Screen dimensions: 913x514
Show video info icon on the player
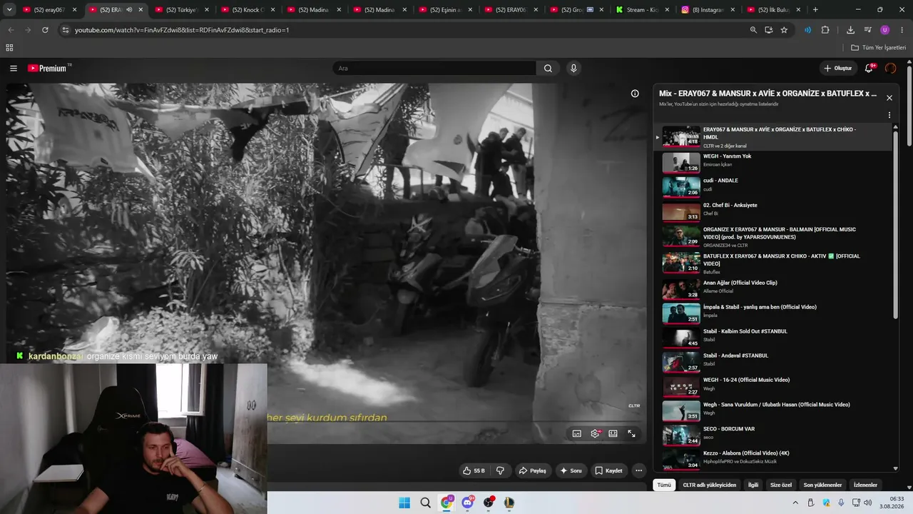coord(635,94)
